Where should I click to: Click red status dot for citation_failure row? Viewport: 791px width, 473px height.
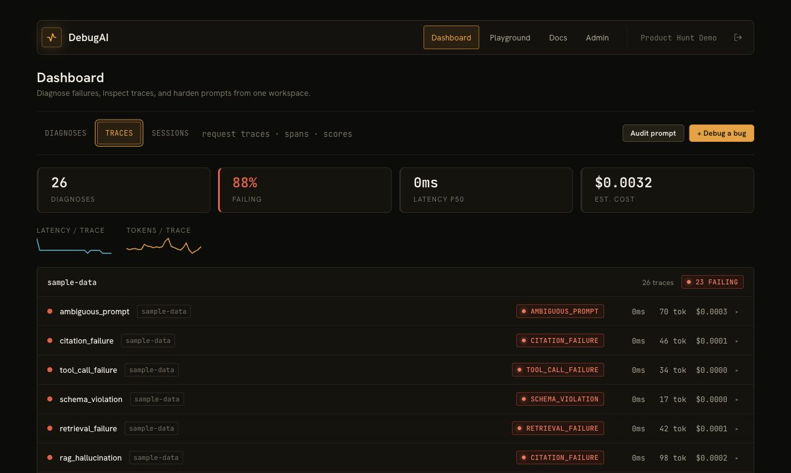point(50,340)
